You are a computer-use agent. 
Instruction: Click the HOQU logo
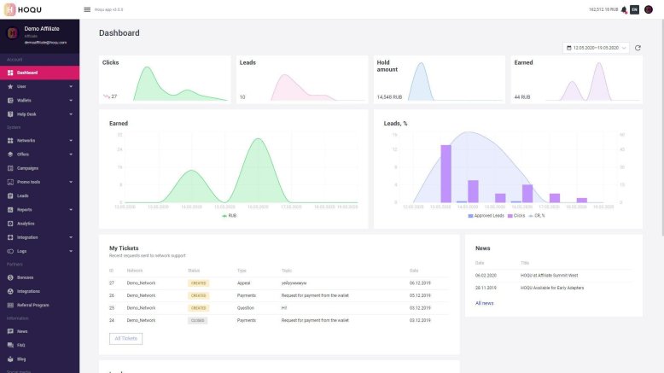tap(23, 9)
